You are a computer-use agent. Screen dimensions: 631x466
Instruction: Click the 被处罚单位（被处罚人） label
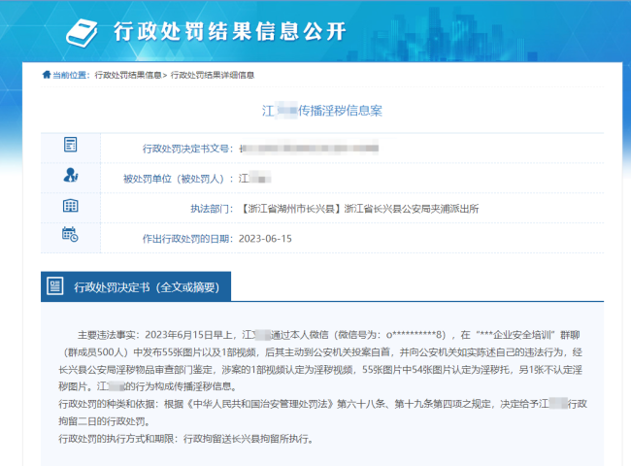pyautogui.click(x=178, y=179)
